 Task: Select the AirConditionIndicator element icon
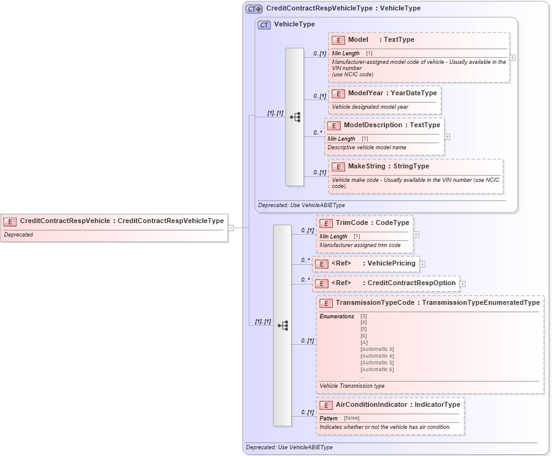point(325,404)
